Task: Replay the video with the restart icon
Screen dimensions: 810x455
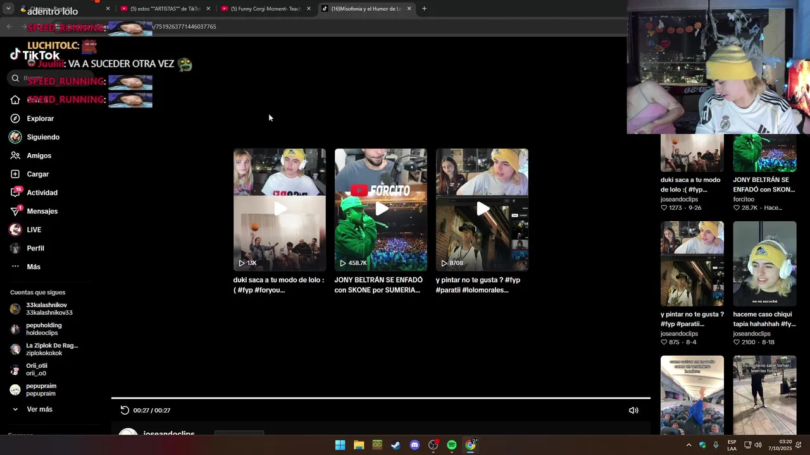Action: (125, 410)
